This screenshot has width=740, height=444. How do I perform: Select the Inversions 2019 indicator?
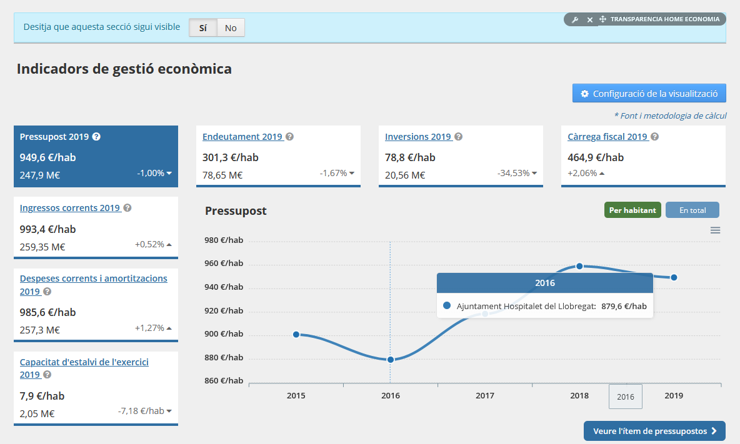tap(417, 137)
